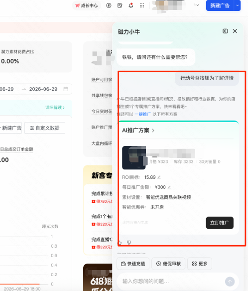Open the 详细解读 link
The width and height of the screenshot is (248, 291).
[55, 108]
